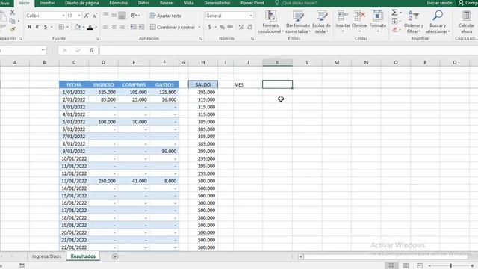Image resolution: width=478 pixels, height=269 pixels.
Task: Open the font size 11 dropdown
Action: tap(80, 16)
